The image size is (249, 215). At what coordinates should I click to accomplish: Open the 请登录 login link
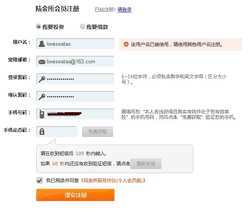[124, 10]
